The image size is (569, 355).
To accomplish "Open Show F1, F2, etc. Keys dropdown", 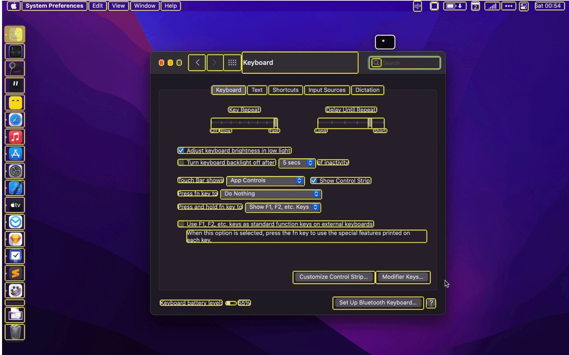I will [x=283, y=207].
